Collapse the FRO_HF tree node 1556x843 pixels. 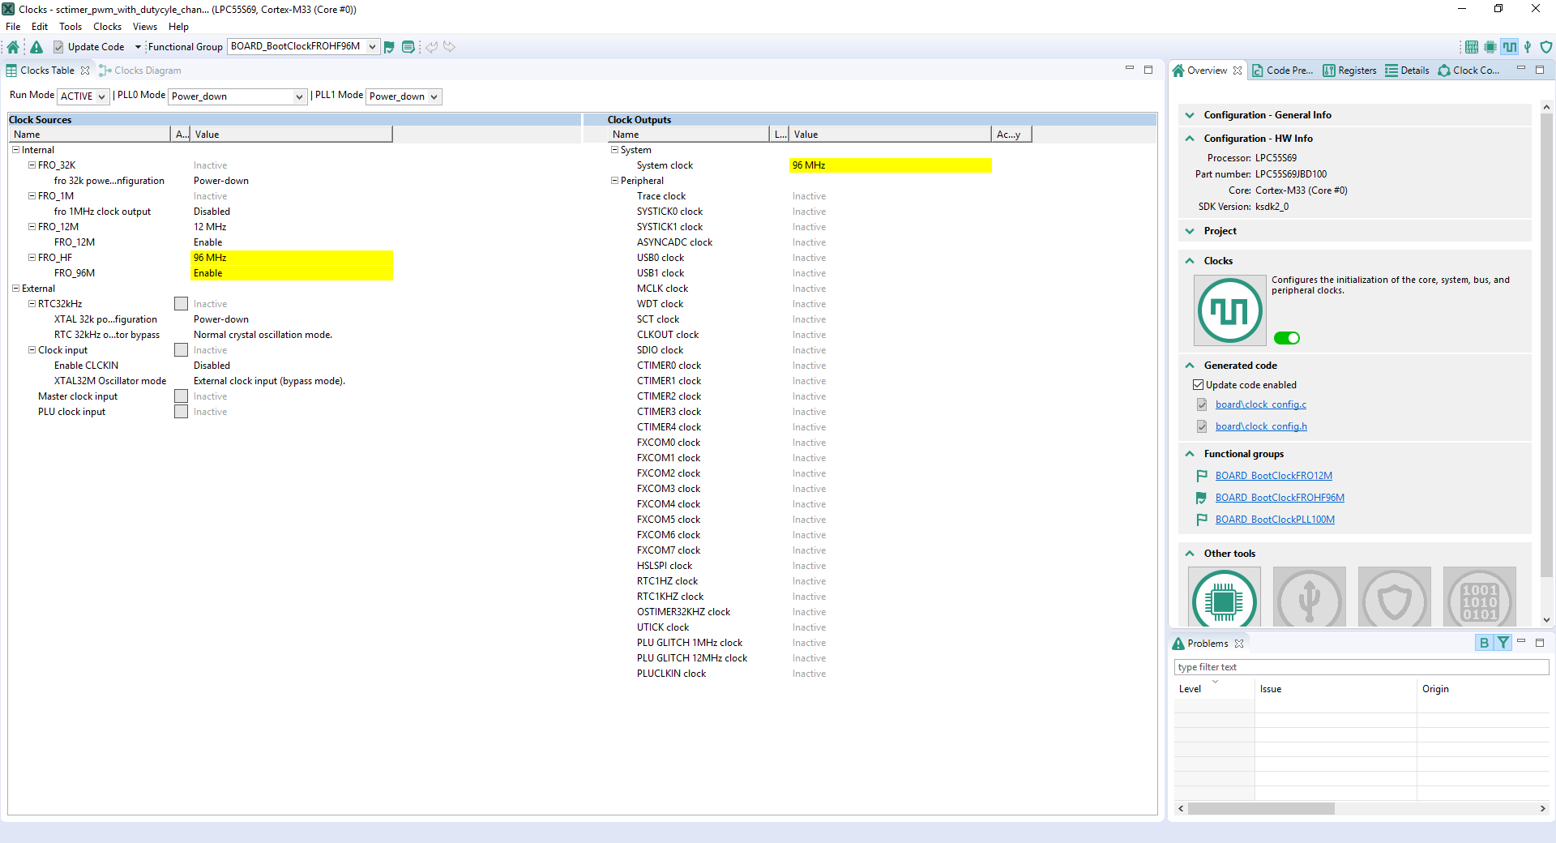tap(32, 258)
